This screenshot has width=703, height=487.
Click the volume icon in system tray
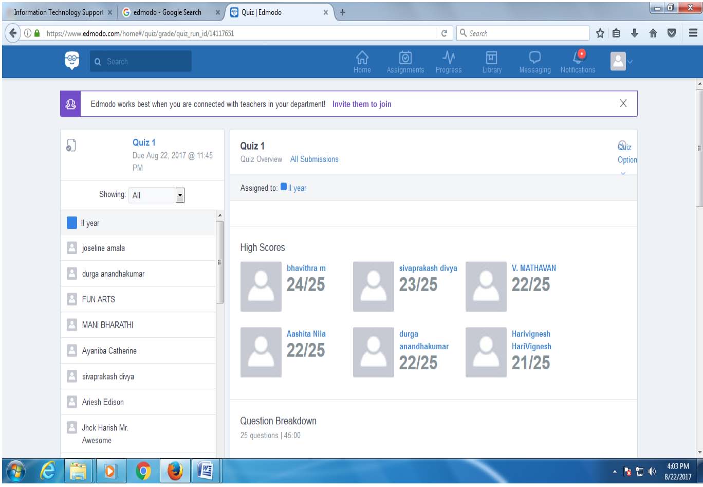click(x=652, y=472)
